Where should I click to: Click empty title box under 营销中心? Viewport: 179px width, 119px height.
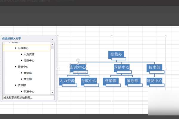click(x=124, y=72)
